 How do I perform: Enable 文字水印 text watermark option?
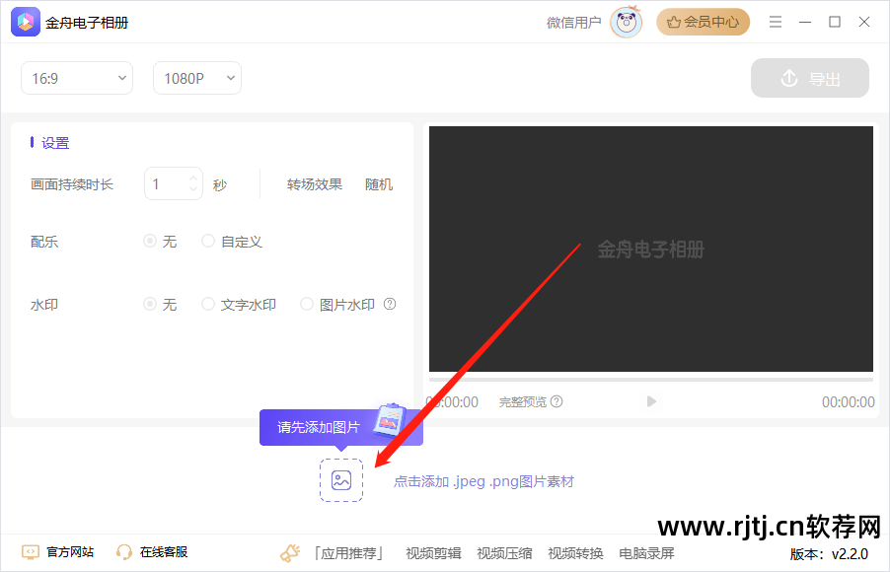(207, 304)
